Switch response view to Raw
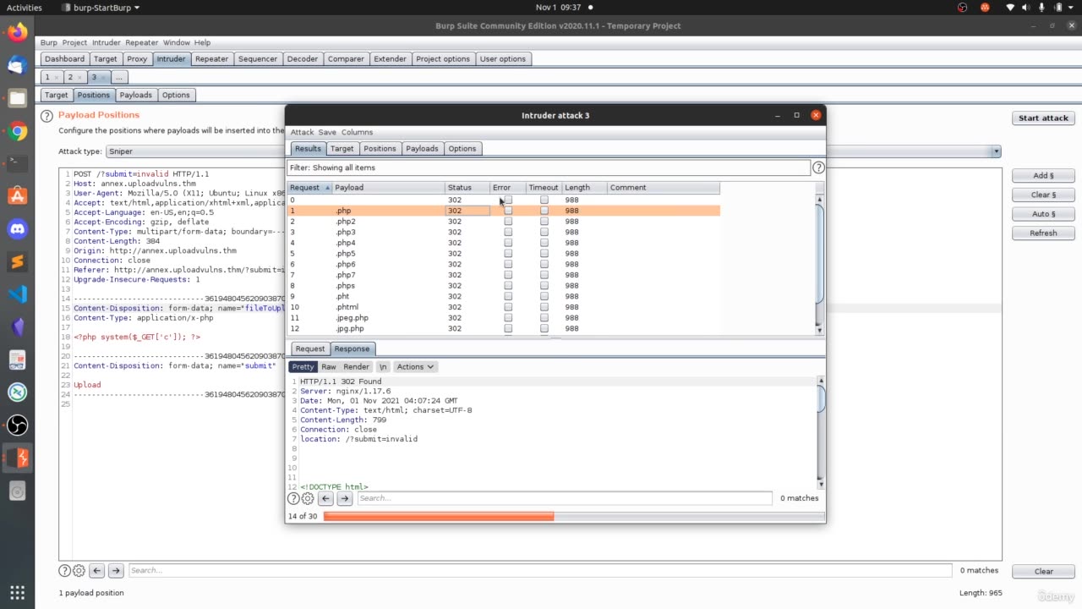Viewport: 1082px width, 609px height. 328,366
